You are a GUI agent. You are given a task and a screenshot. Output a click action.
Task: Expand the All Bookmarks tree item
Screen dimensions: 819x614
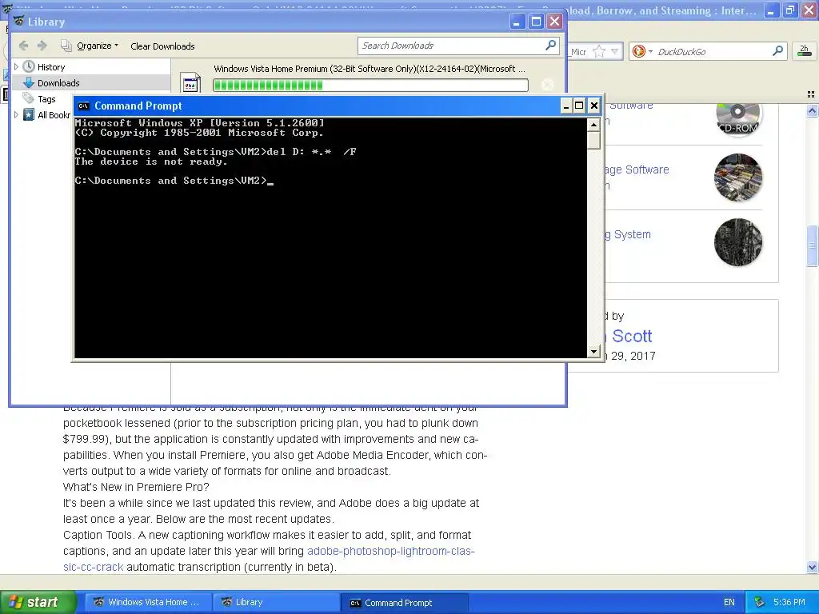(x=16, y=114)
